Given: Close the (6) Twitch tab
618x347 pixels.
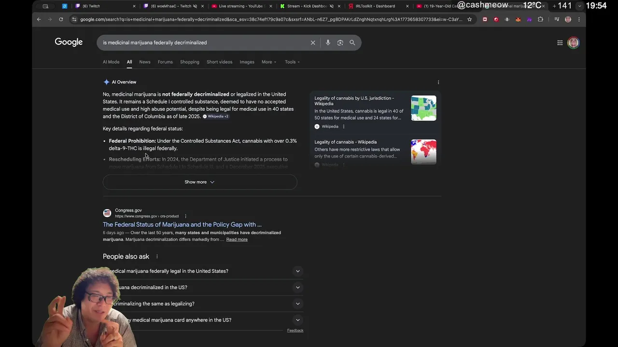Looking at the screenshot, I should click(x=134, y=6).
